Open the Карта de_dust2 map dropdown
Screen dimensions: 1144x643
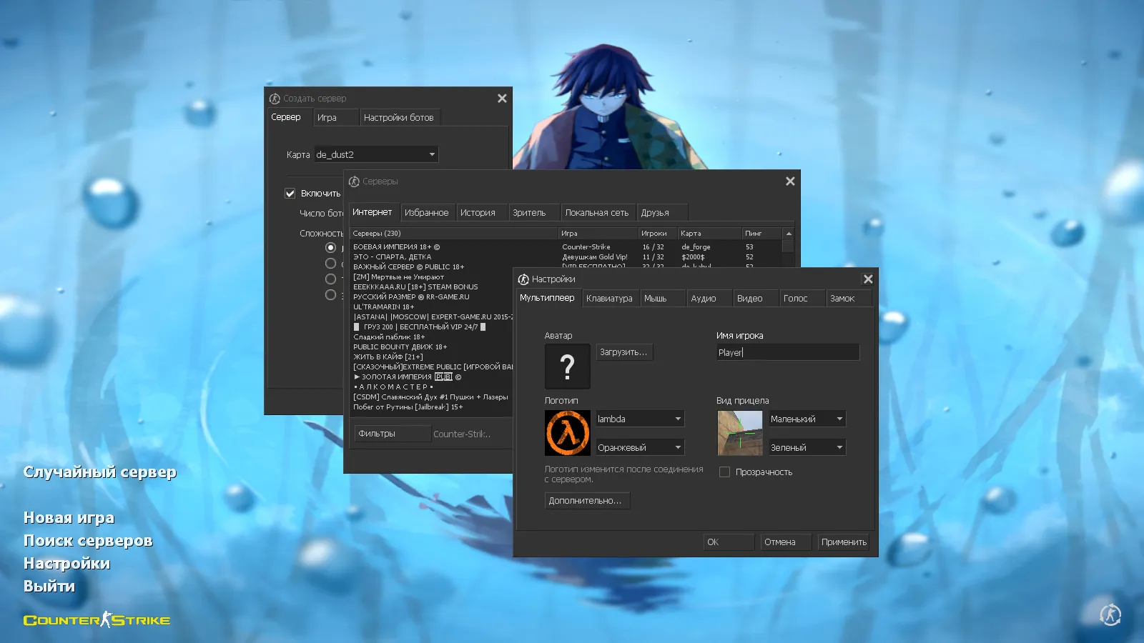coord(376,154)
